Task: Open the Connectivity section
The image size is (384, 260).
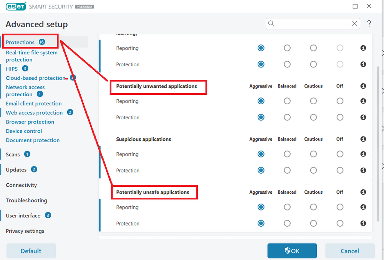Action: pyautogui.click(x=21, y=185)
